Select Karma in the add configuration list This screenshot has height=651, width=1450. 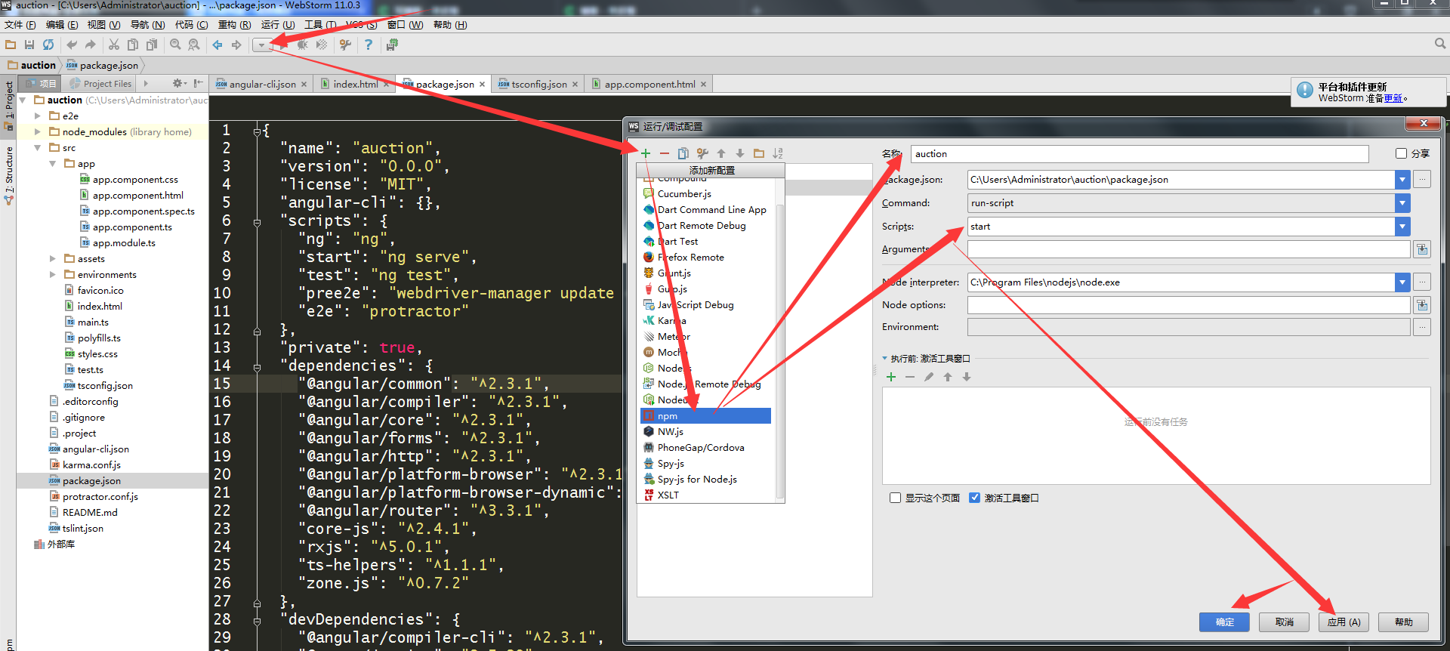(x=705, y=320)
